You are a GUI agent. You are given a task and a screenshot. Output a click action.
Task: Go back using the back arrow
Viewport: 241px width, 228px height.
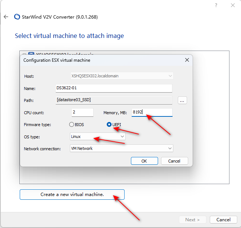[6, 17]
